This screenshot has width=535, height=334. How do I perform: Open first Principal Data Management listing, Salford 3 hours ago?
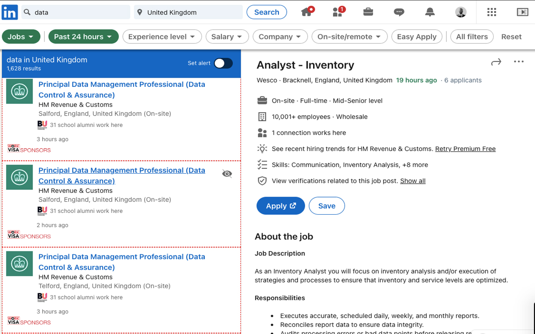pos(122,89)
